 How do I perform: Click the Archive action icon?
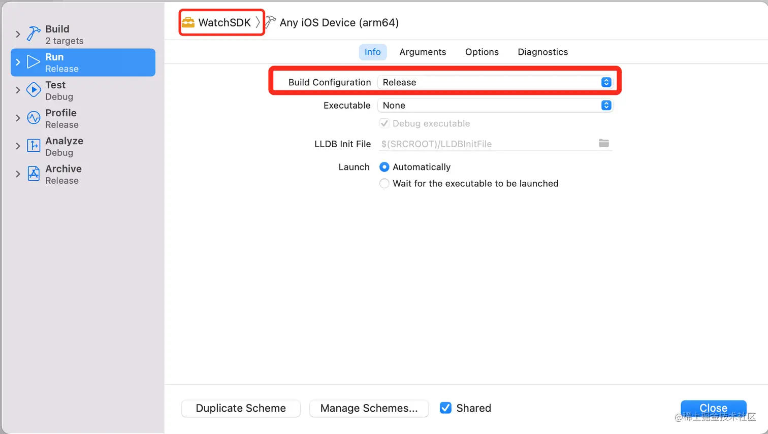pos(34,174)
